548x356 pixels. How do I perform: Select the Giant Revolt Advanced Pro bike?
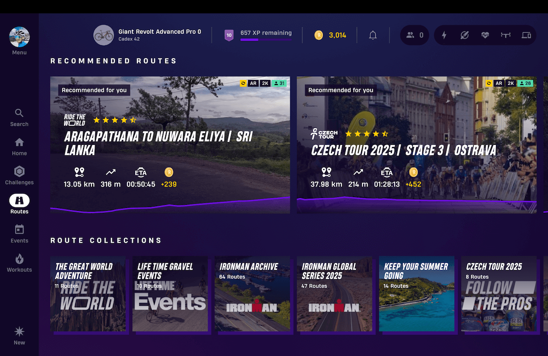148,35
